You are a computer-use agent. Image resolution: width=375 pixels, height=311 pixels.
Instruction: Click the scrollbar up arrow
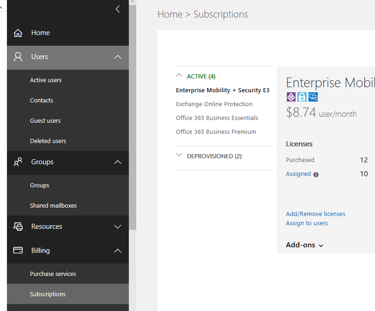coord(133,2)
